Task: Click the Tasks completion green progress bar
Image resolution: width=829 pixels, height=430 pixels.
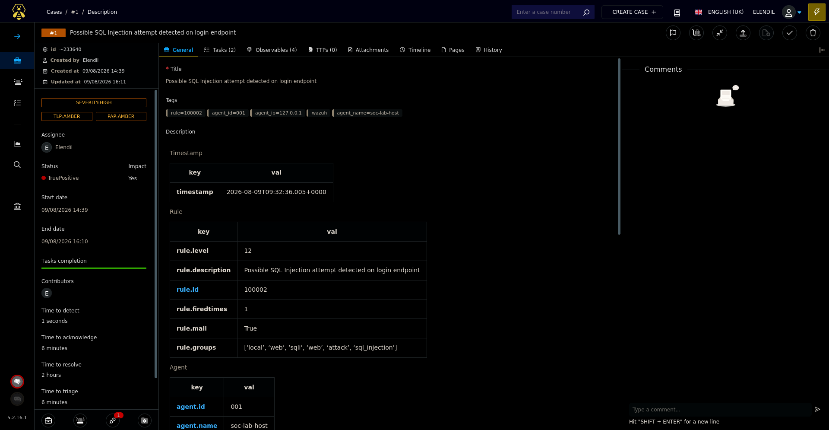Action: (94, 268)
